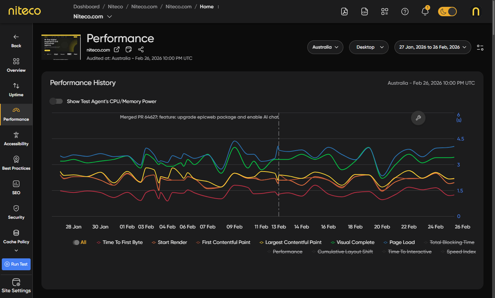Screen dimensions: 495x298
Task: Go to the Home breadcrumb
Action: click(x=207, y=7)
